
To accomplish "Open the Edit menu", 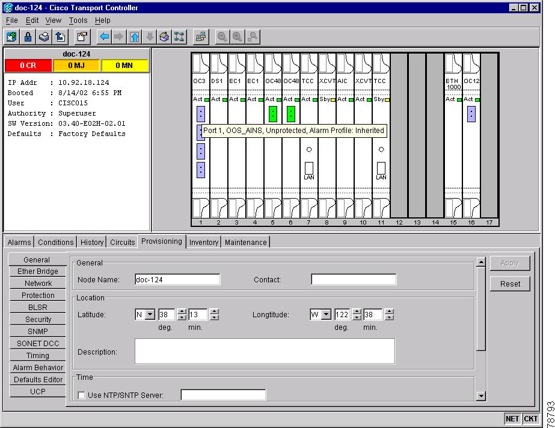I will point(32,20).
